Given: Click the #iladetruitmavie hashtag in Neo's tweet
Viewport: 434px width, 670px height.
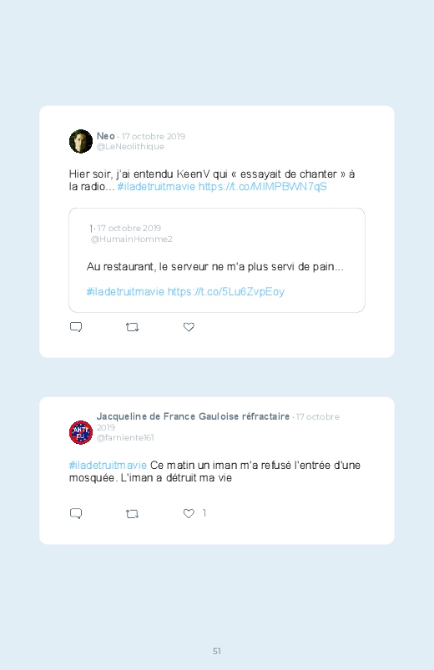Looking at the screenshot, I should 156,187.
